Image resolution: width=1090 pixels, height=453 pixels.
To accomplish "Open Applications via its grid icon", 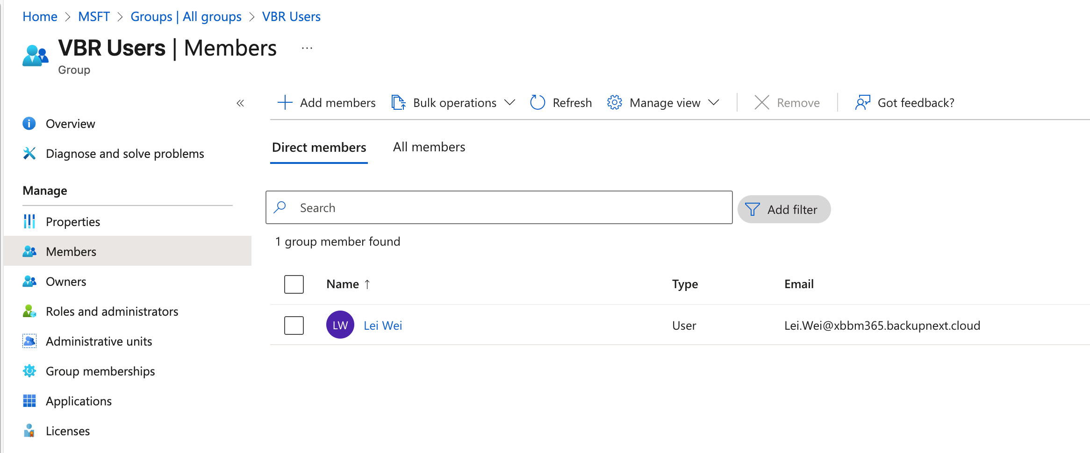I will [29, 401].
